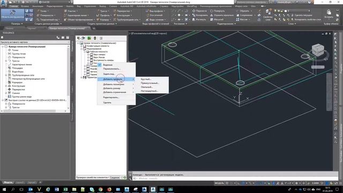Screen dimensions: 343x193
Task: Open Excel from the Windows taskbar
Action: click(x=65, y=189)
